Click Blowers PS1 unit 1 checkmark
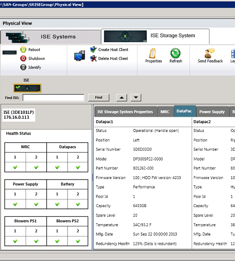This screenshot has width=235, height=261. click(x=15, y=241)
